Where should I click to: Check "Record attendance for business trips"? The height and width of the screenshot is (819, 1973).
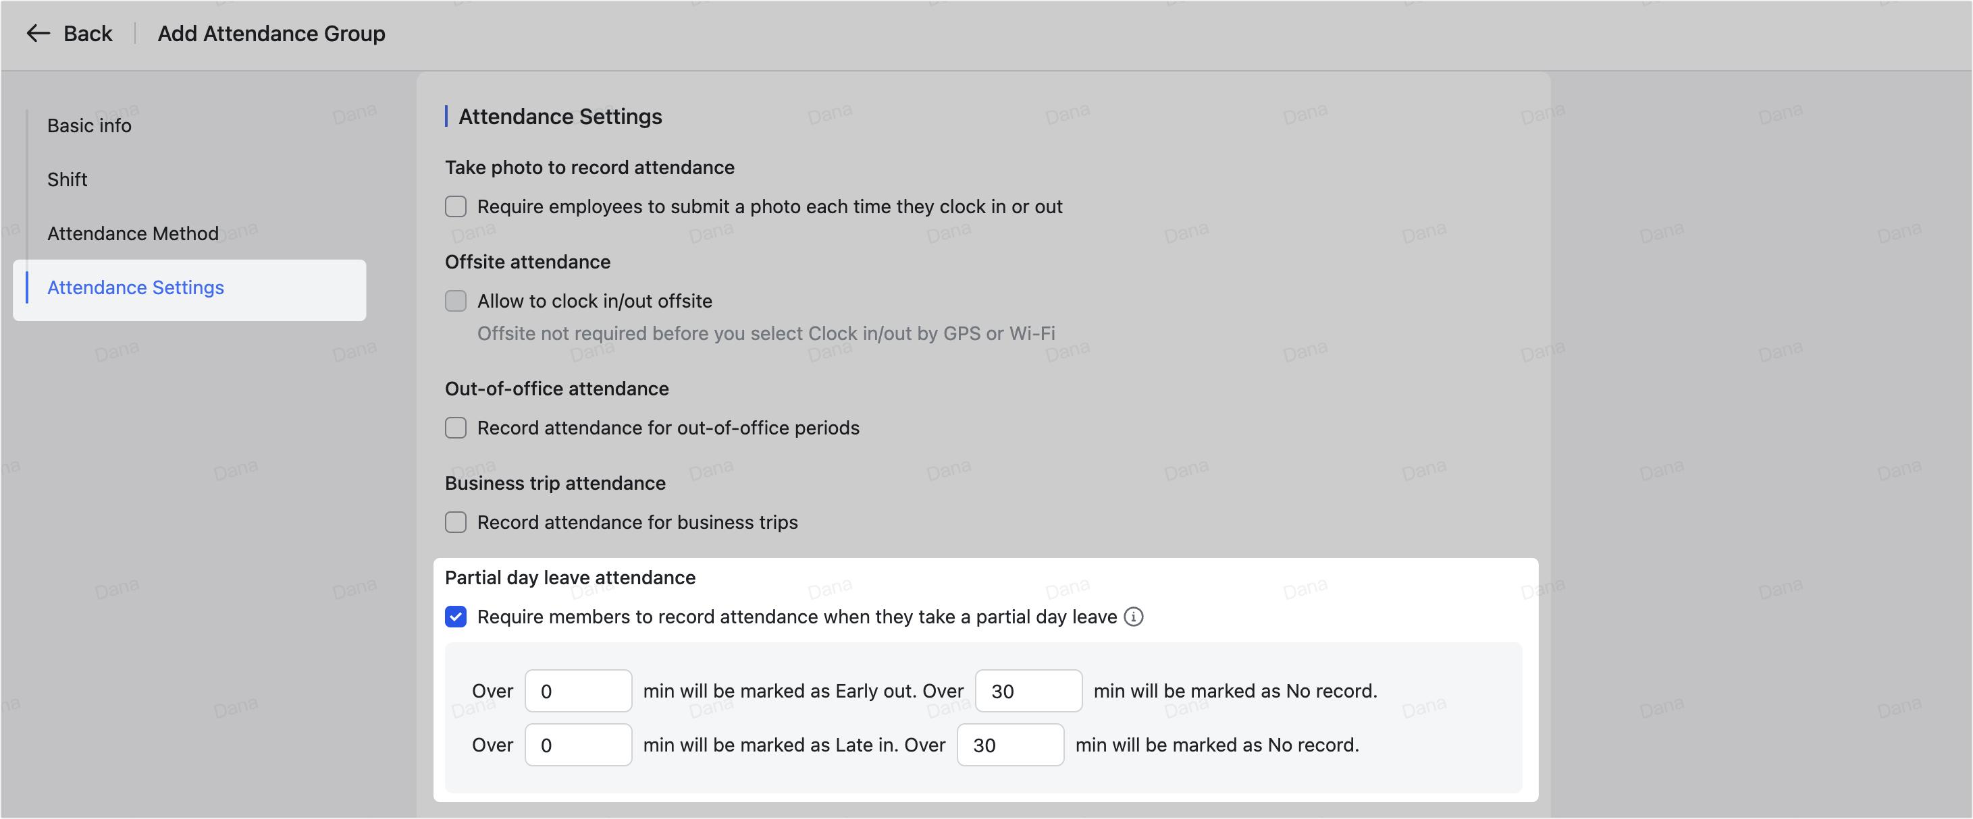[x=456, y=522]
